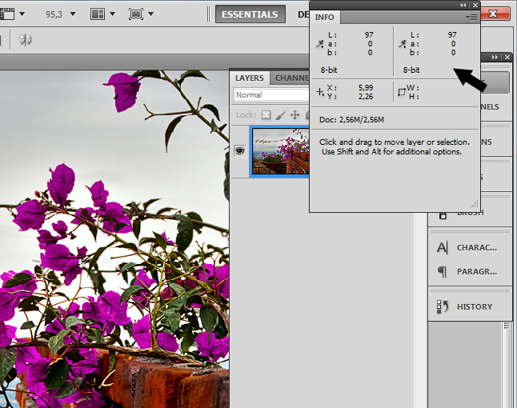Open the zoom level 95,3 dropdown
517x408 pixels.
73,14
